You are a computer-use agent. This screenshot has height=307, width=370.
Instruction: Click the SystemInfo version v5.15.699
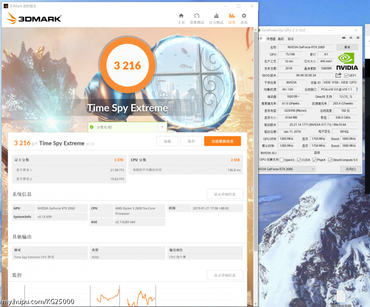tap(62, 217)
